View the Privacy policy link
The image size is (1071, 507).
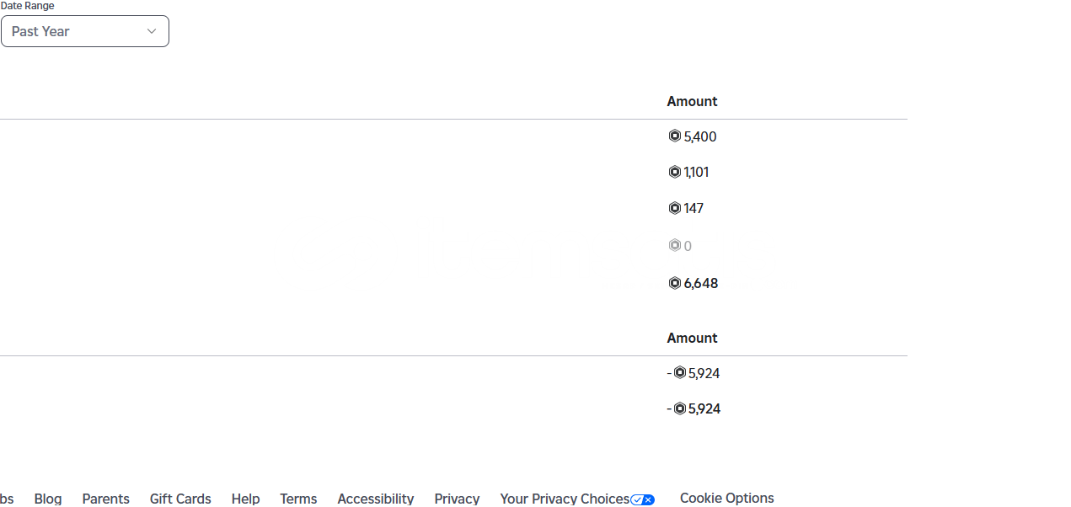(x=457, y=499)
